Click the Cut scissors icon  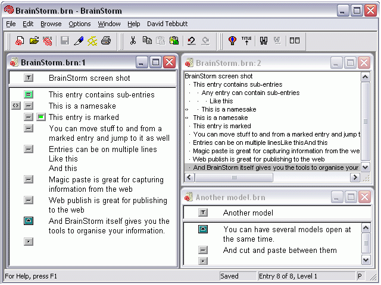pyautogui.click(x=133, y=40)
